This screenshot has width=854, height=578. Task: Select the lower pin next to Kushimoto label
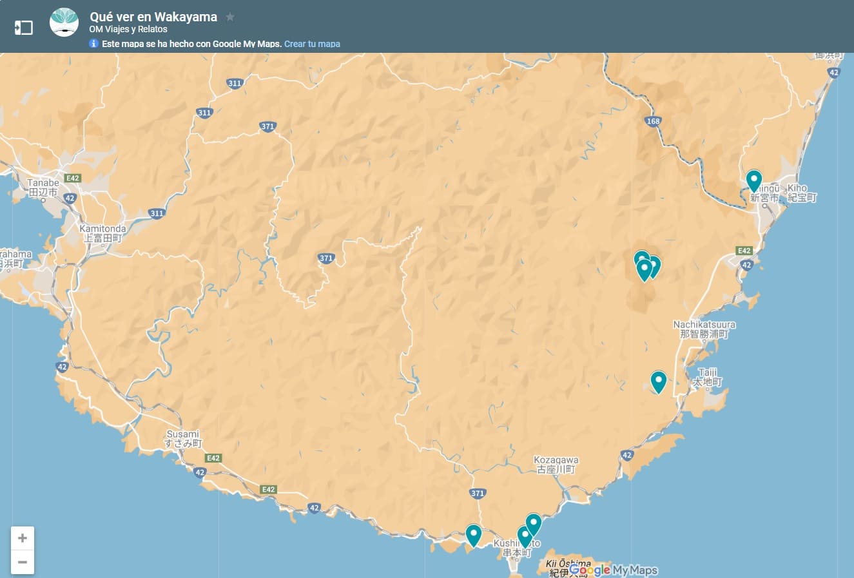click(x=524, y=536)
